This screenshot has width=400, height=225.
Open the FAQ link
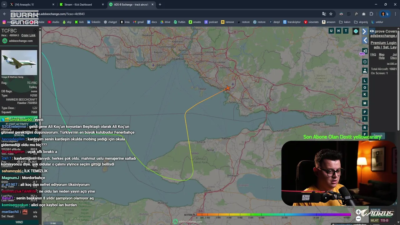[x=373, y=54]
